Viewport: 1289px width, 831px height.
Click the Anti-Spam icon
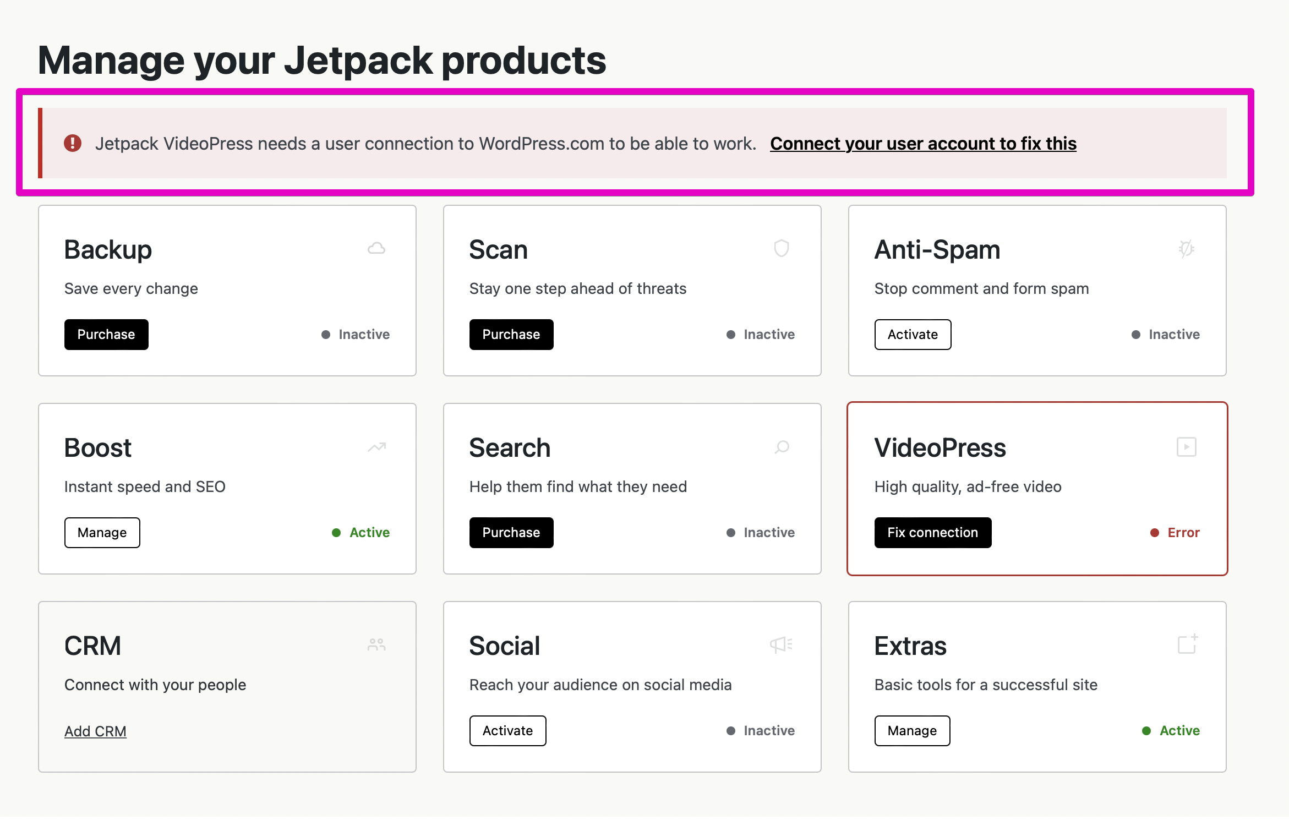(x=1187, y=249)
